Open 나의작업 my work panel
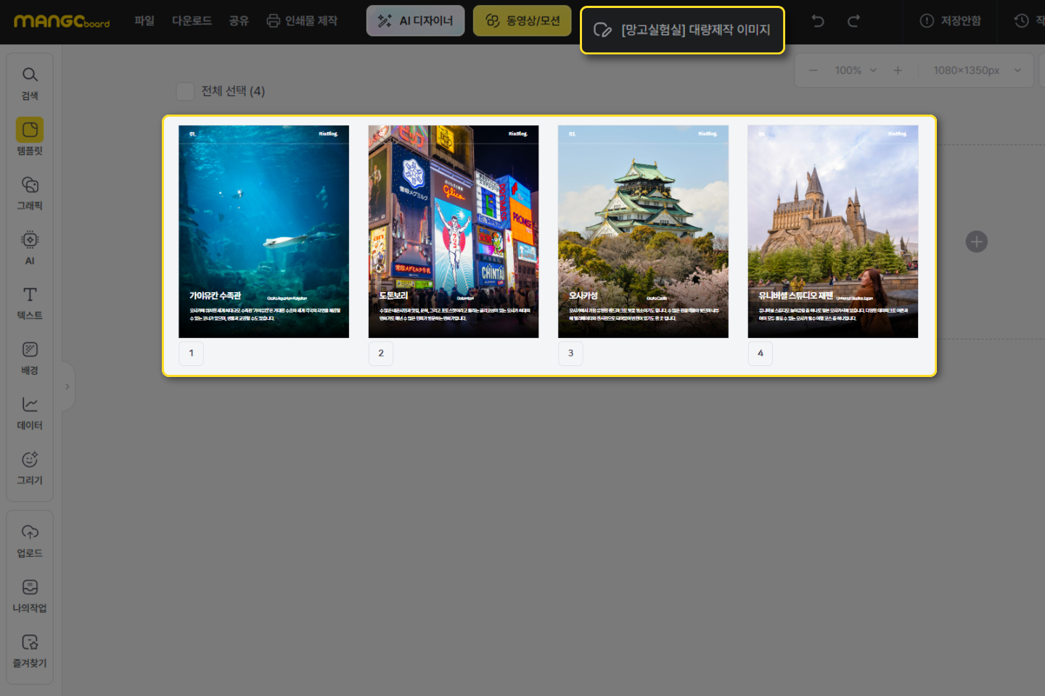 tap(30, 596)
